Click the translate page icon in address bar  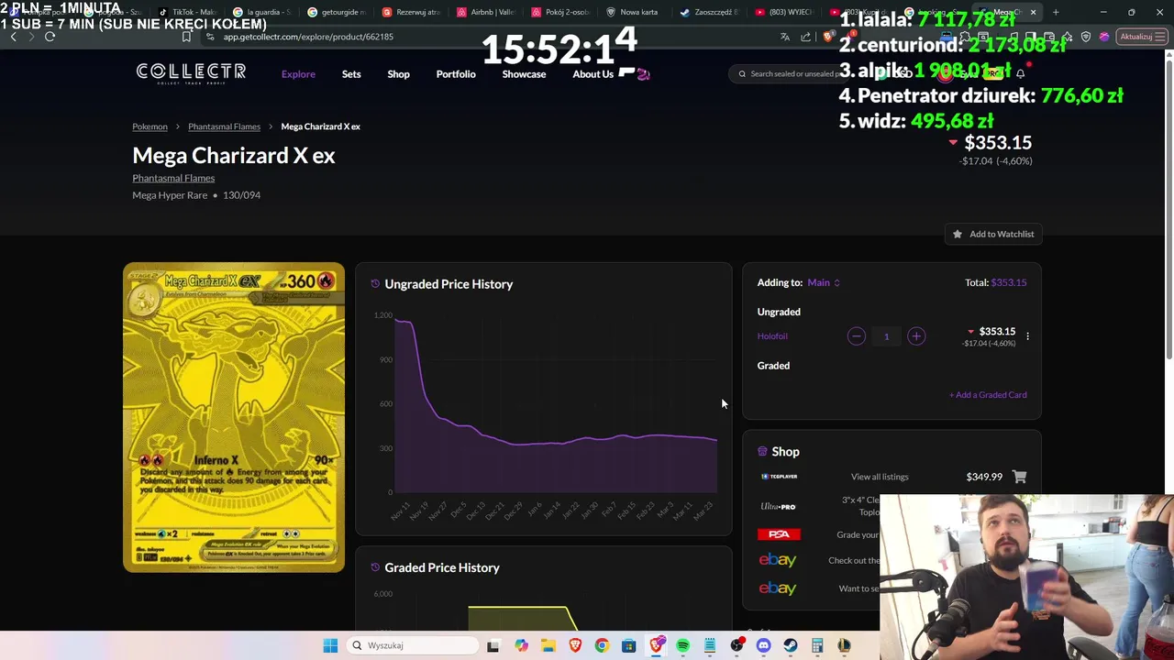coord(784,37)
